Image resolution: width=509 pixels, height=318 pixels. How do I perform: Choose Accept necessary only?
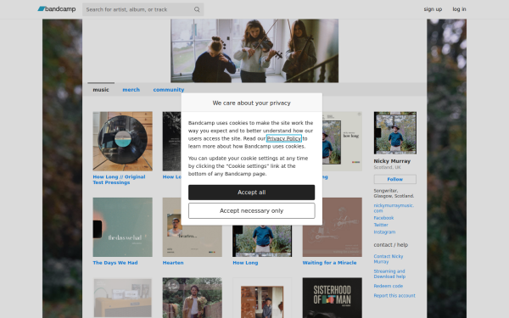(252, 210)
